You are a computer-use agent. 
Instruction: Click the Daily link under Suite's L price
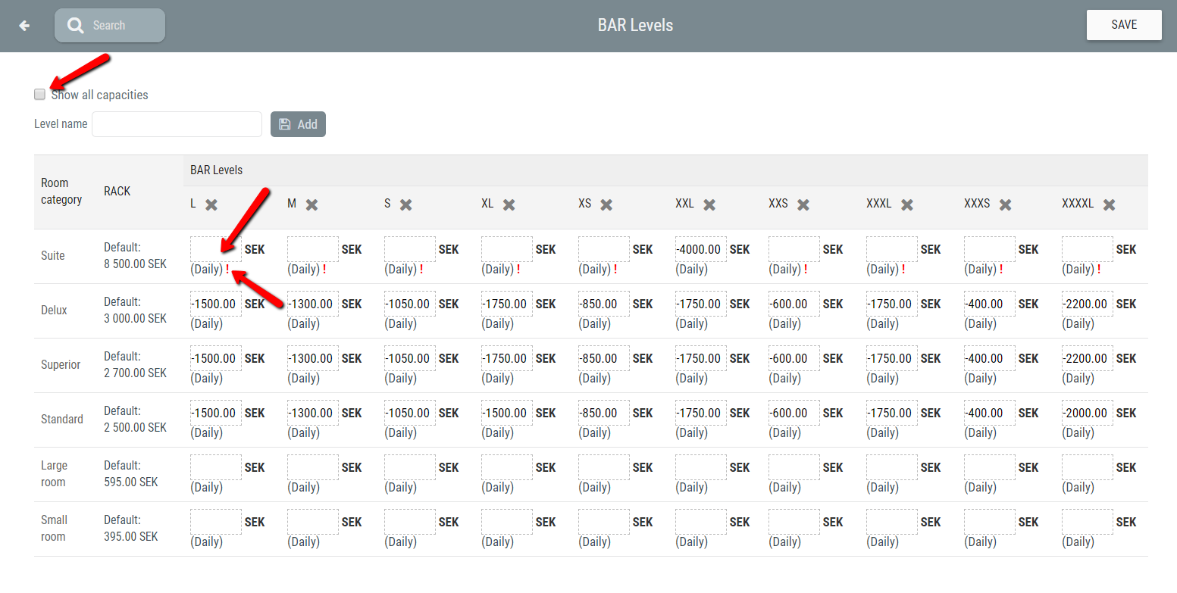tap(206, 269)
